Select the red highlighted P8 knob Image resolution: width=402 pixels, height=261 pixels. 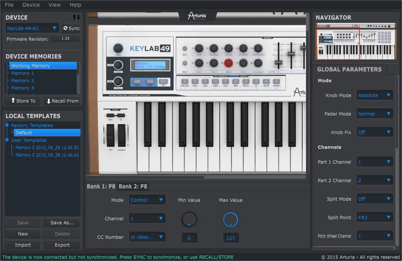(228, 63)
